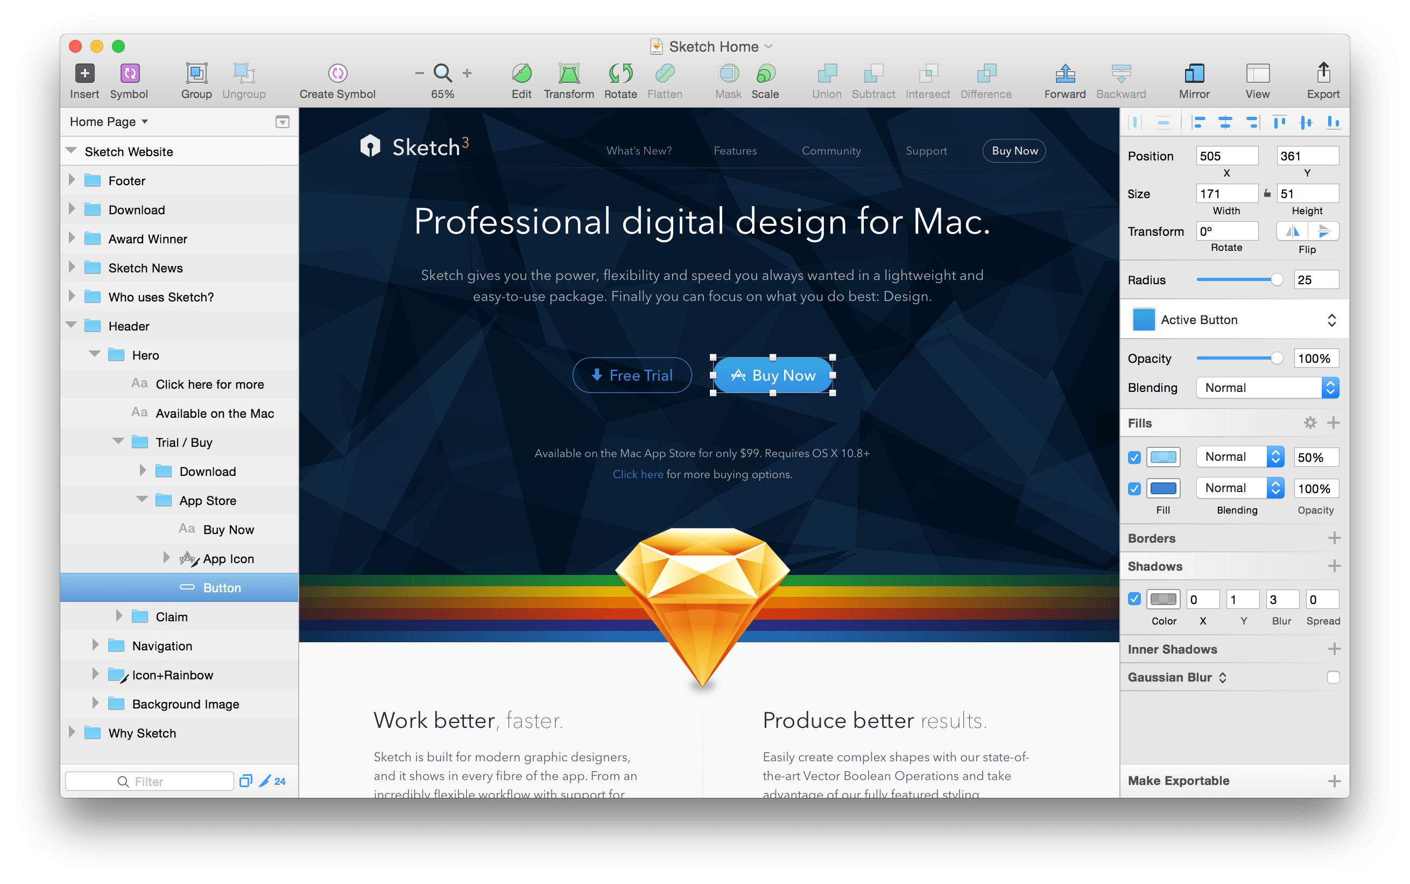This screenshot has height=884, width=1410.
Task: Expand the Footer folder in layers list
Action: [72, 180]
